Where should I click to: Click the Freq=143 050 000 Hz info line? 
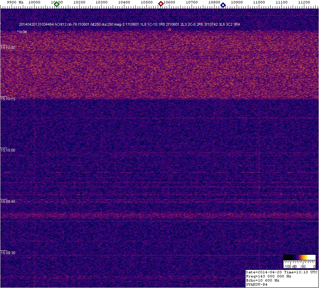click(x=268, y=276)
